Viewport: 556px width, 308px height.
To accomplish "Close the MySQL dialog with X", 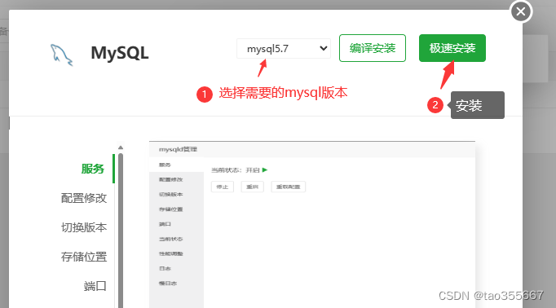I will pyautogui.click(x=521, y=11).
